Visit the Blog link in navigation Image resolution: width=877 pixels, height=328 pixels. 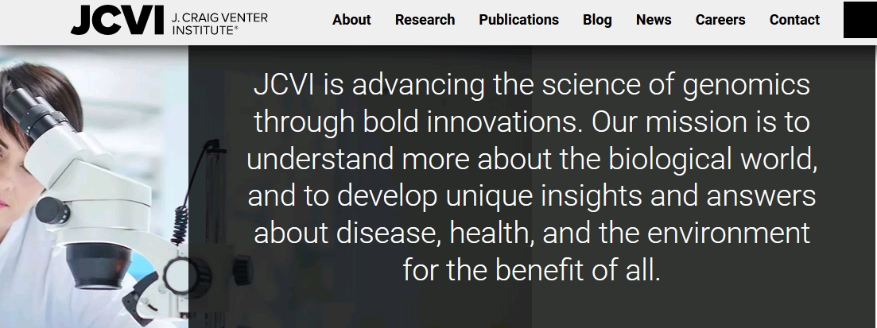click(x=597, y=20)
